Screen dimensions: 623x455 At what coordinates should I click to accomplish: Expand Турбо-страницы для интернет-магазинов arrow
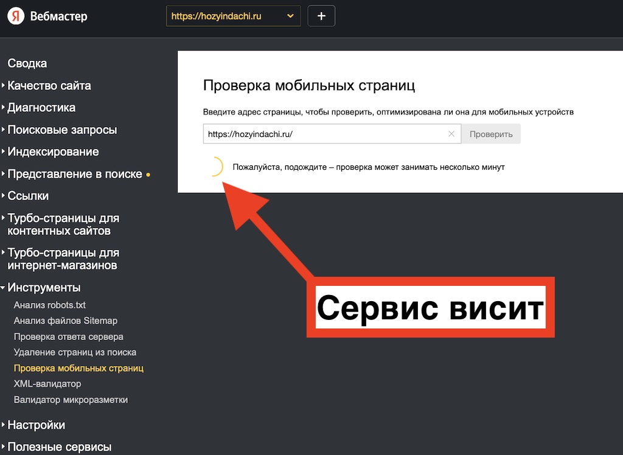3,252
